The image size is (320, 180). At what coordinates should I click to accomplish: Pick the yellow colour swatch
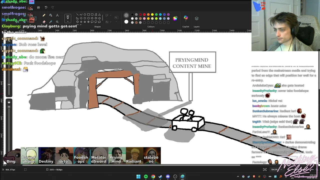152,14
